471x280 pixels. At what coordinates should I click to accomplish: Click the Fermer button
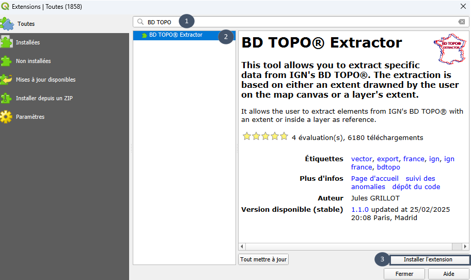tap(404, 274)
